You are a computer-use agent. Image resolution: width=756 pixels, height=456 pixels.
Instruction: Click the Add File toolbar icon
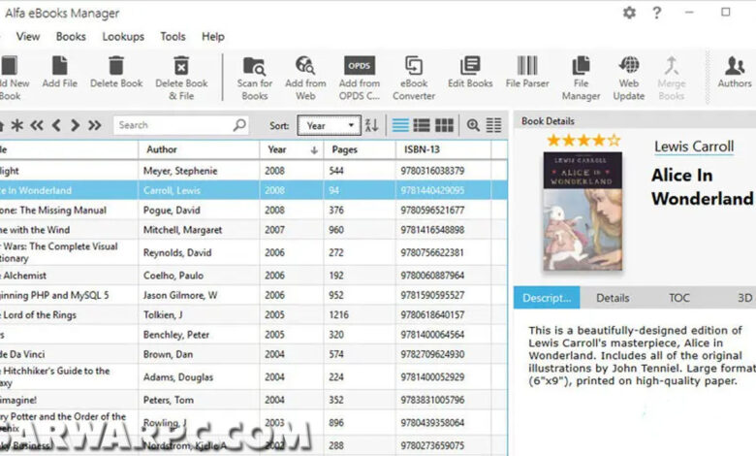click(60, 66)
